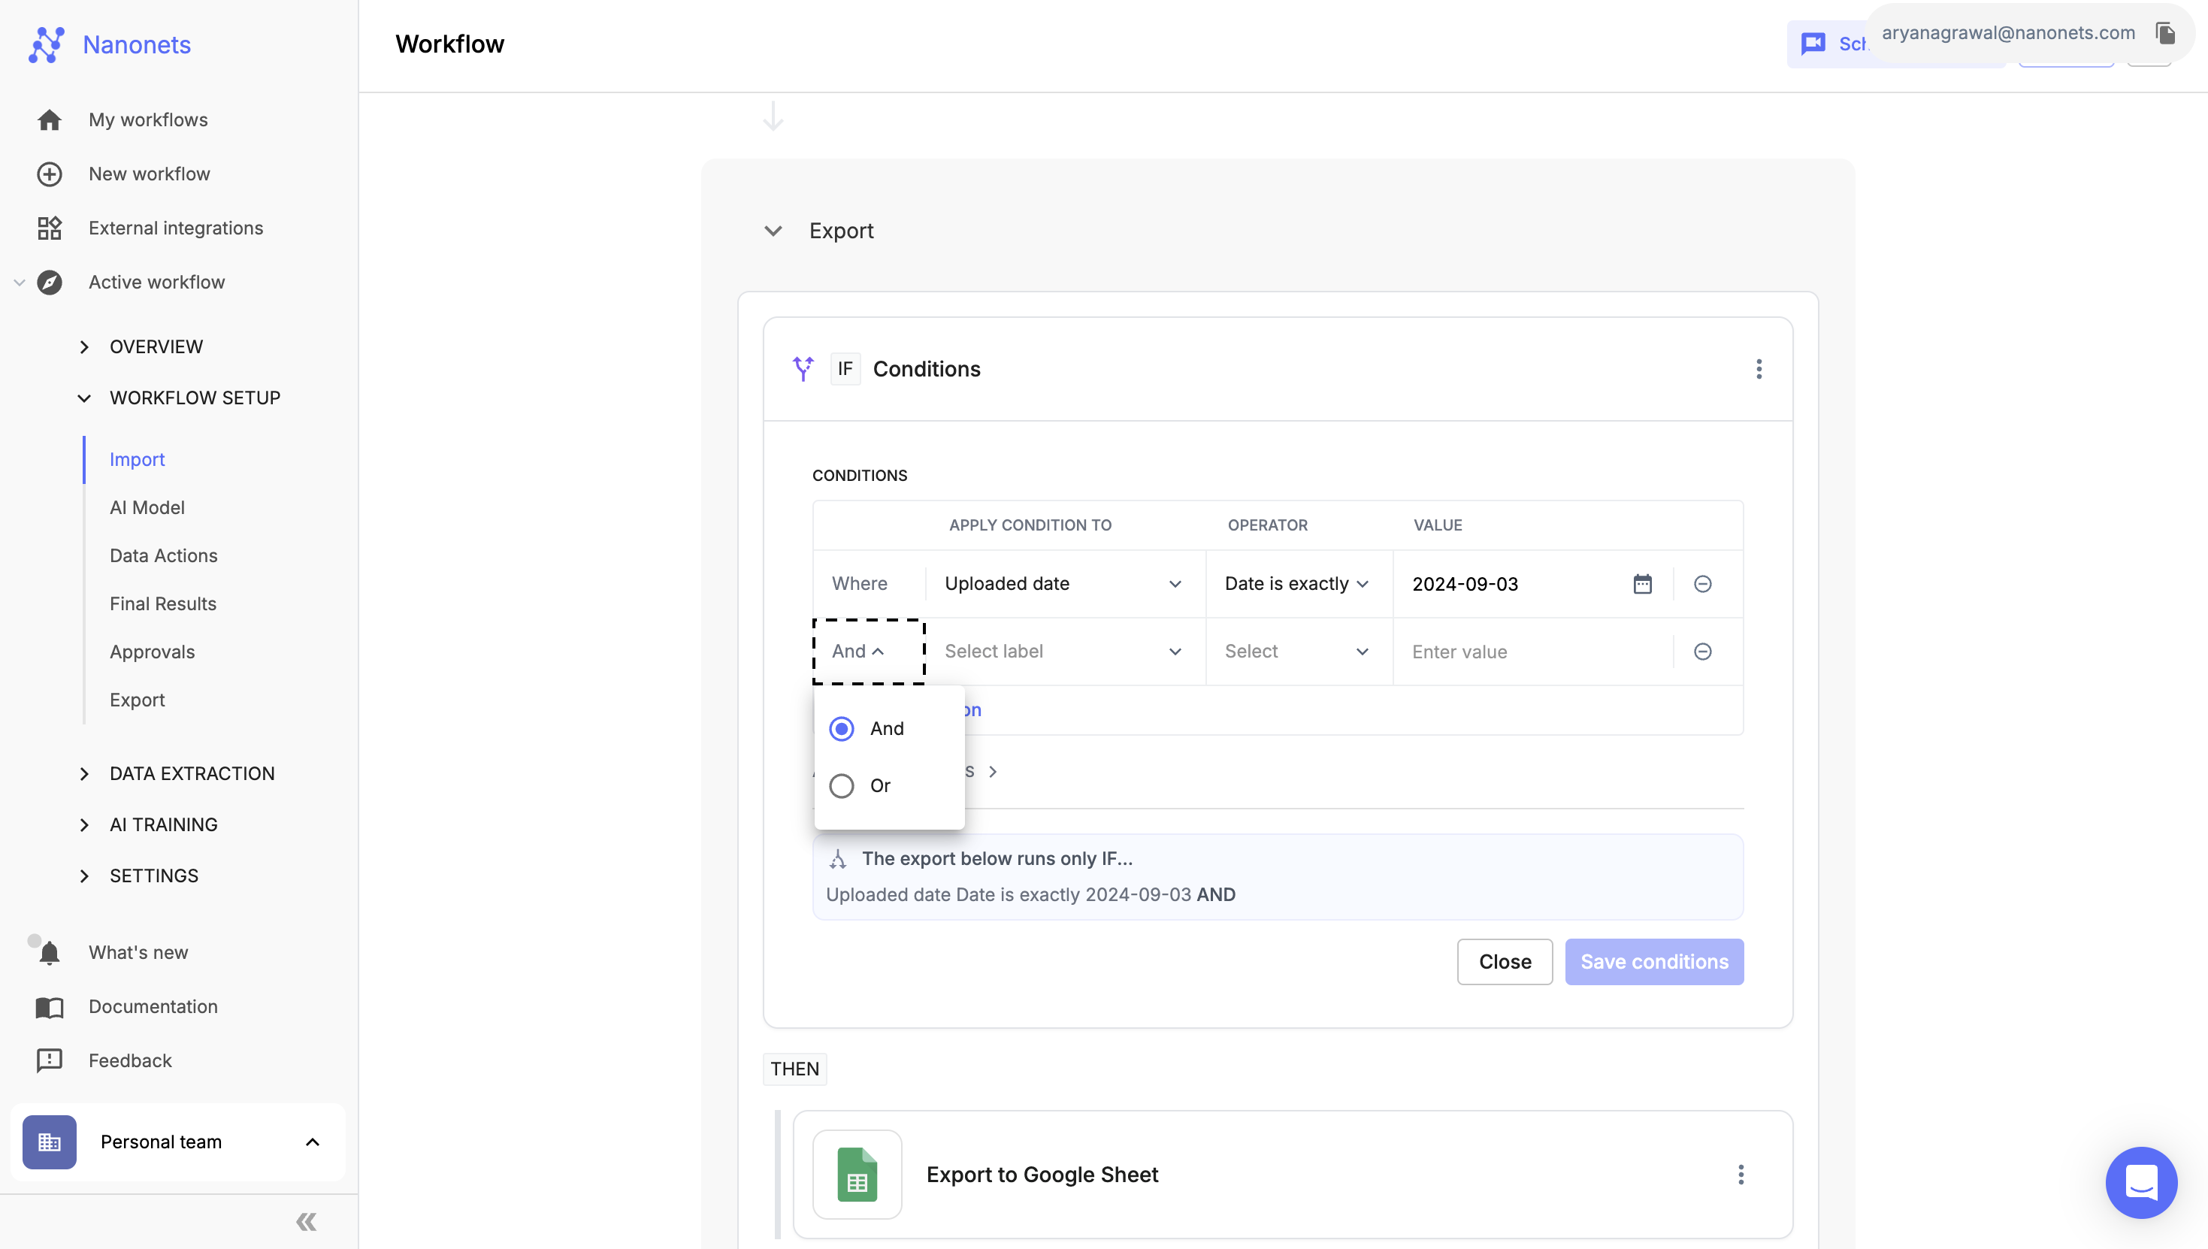Open Export to Google Sheet options menu

1741,1175
